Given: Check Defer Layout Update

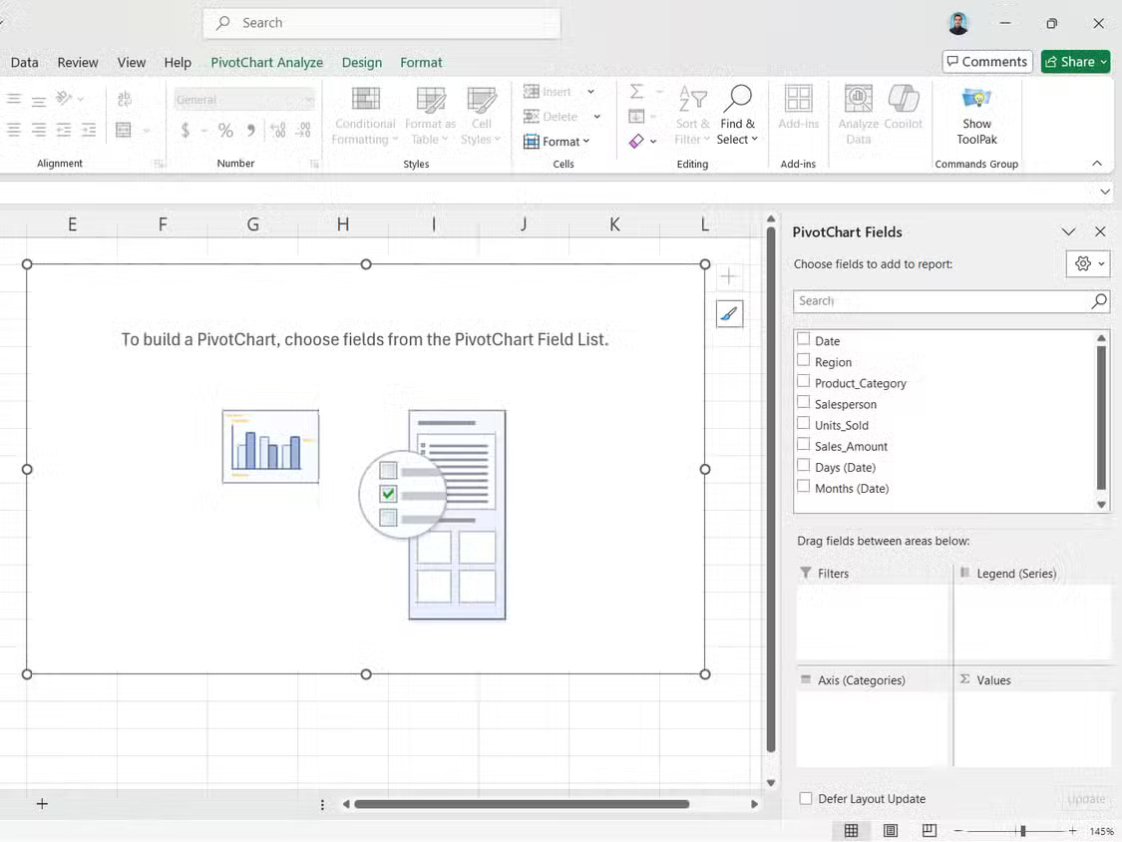Looking at the screenshot, I should (x=805, y=798).
